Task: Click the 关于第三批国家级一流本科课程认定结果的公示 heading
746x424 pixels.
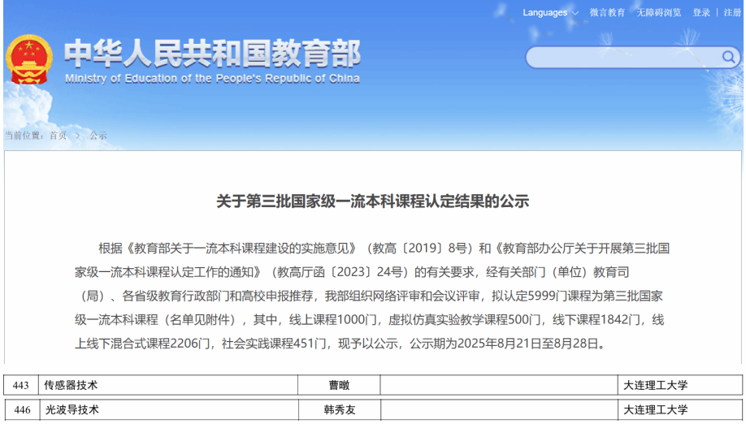Action: coord(372,201)
